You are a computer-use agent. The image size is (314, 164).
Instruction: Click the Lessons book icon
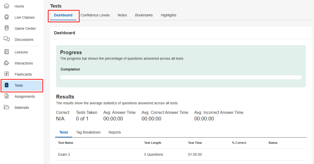point(7,52)
